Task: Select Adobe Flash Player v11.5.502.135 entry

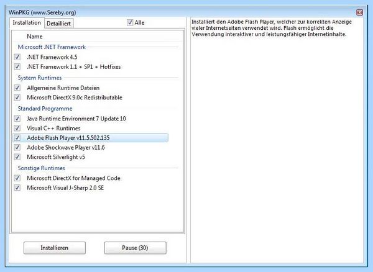Action: [x=90, y=138]
